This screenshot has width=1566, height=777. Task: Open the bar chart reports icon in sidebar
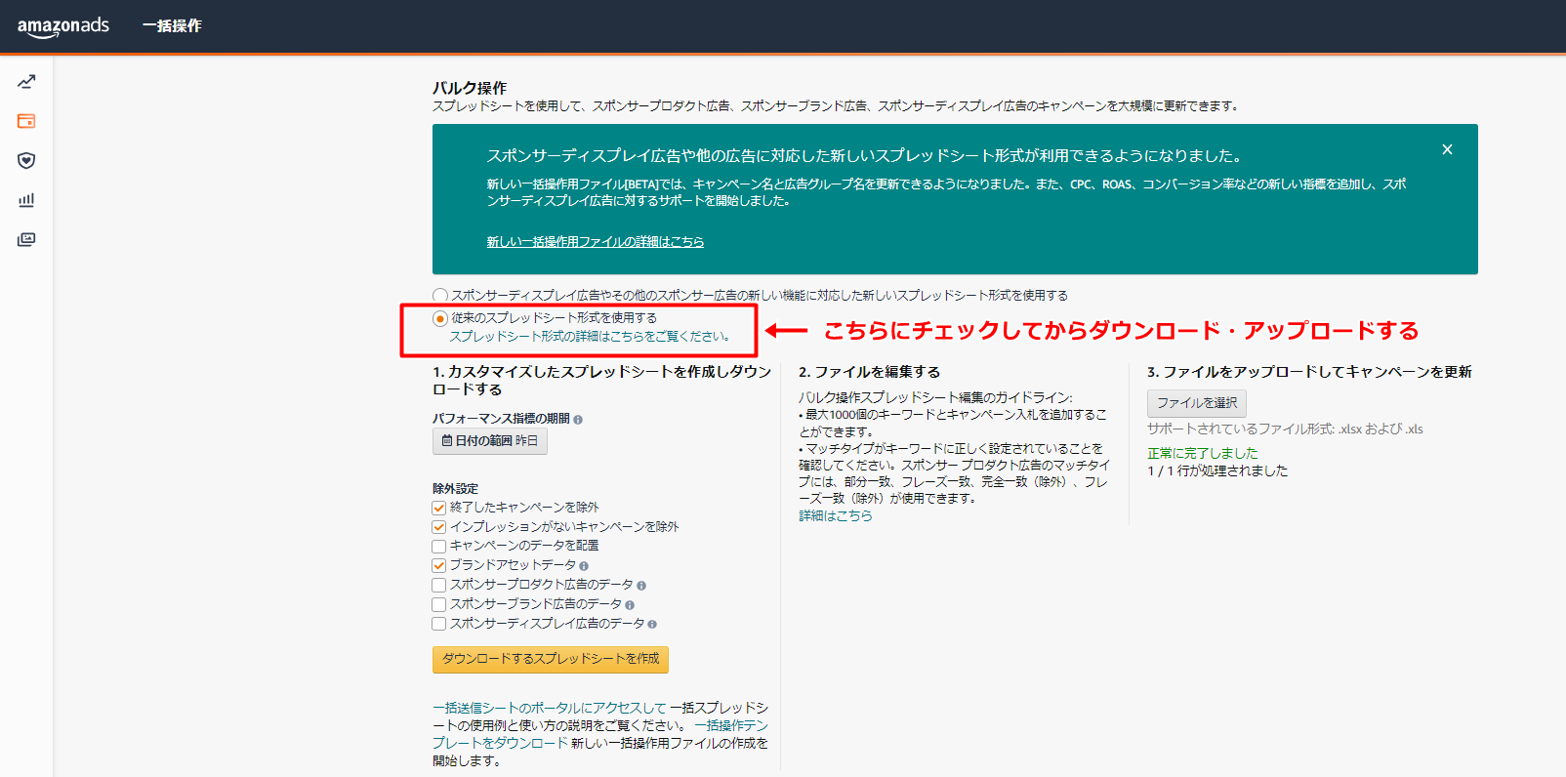click(26, 200)
